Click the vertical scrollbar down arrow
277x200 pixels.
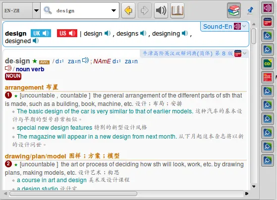pos(254,187)
